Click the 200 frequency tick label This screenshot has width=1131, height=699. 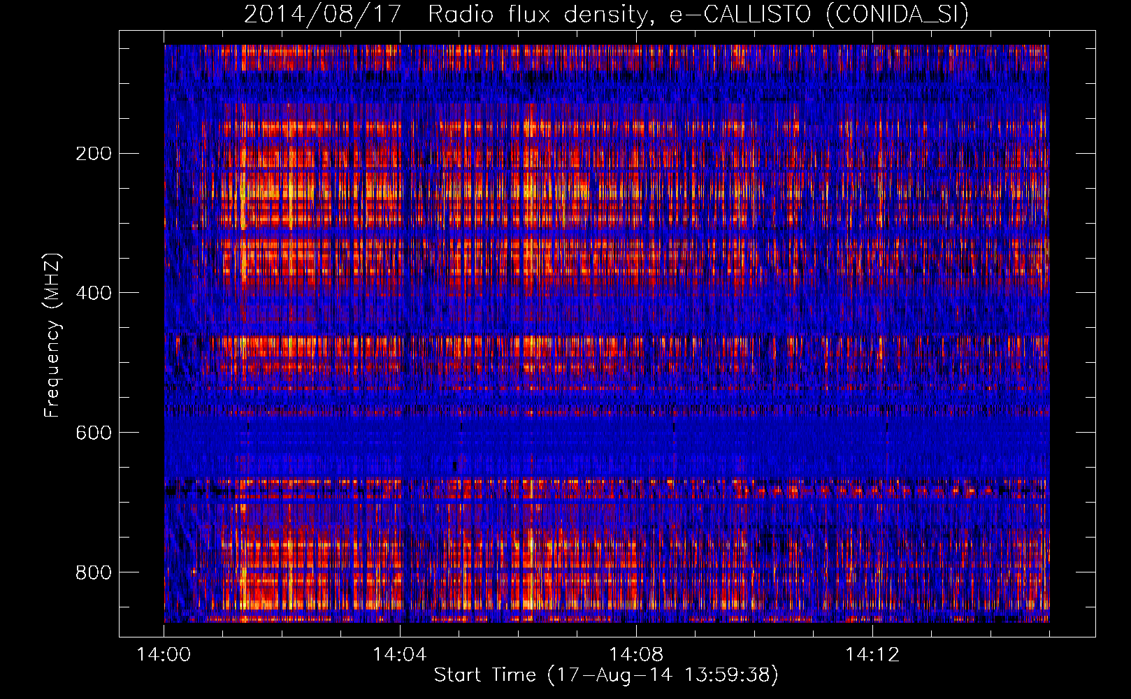94,153
